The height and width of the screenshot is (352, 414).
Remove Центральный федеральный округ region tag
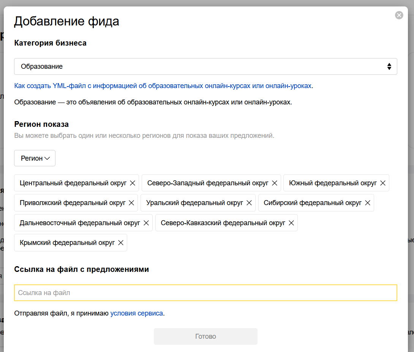click(x=133, y=183)
